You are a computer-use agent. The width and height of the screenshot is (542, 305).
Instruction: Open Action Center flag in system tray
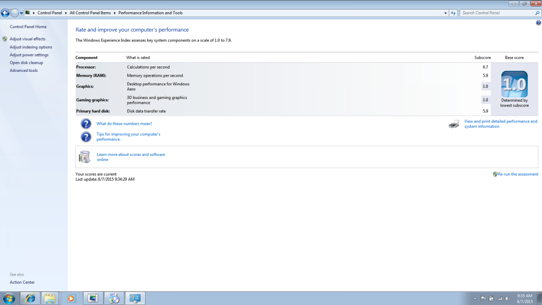(x=483, y=299)
